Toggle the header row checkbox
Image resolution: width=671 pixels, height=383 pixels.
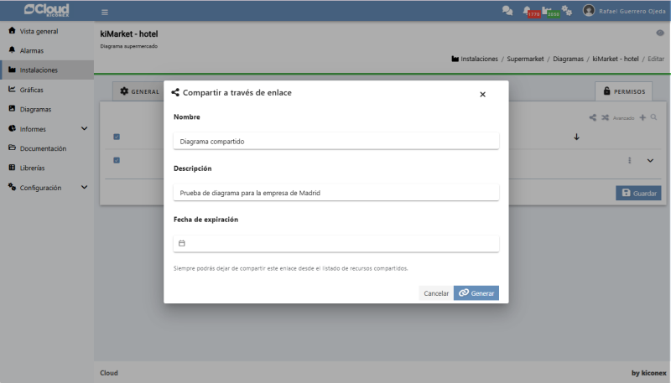(117, 137)
